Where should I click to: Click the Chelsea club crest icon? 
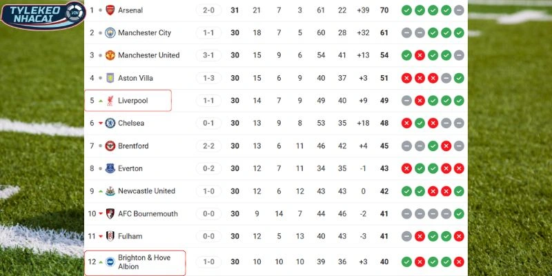[x=110, y=124]
